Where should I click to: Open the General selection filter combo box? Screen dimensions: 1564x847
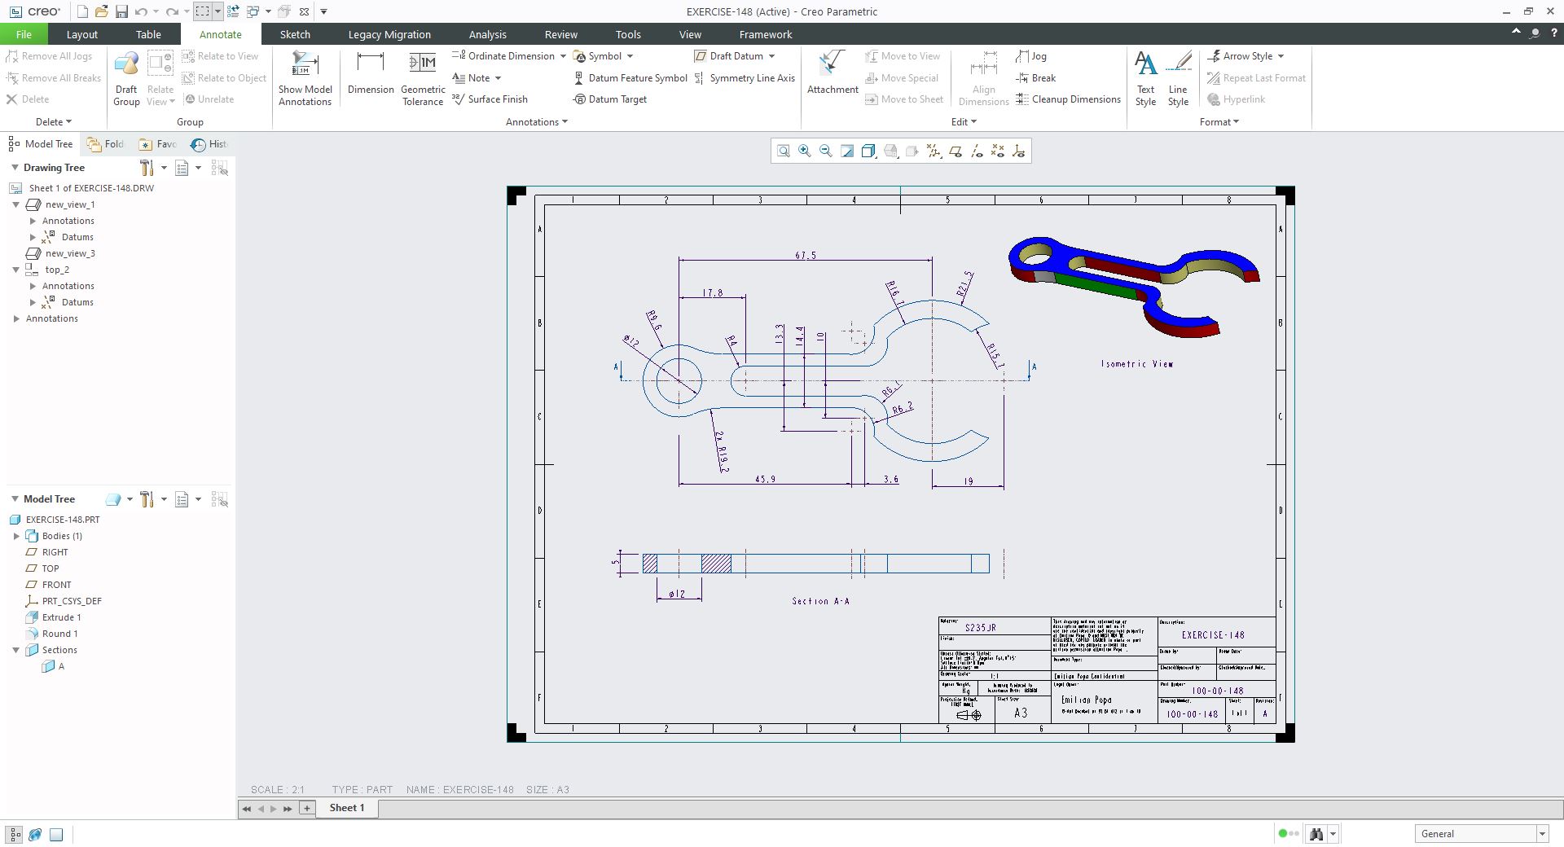tap(1481, 834)
